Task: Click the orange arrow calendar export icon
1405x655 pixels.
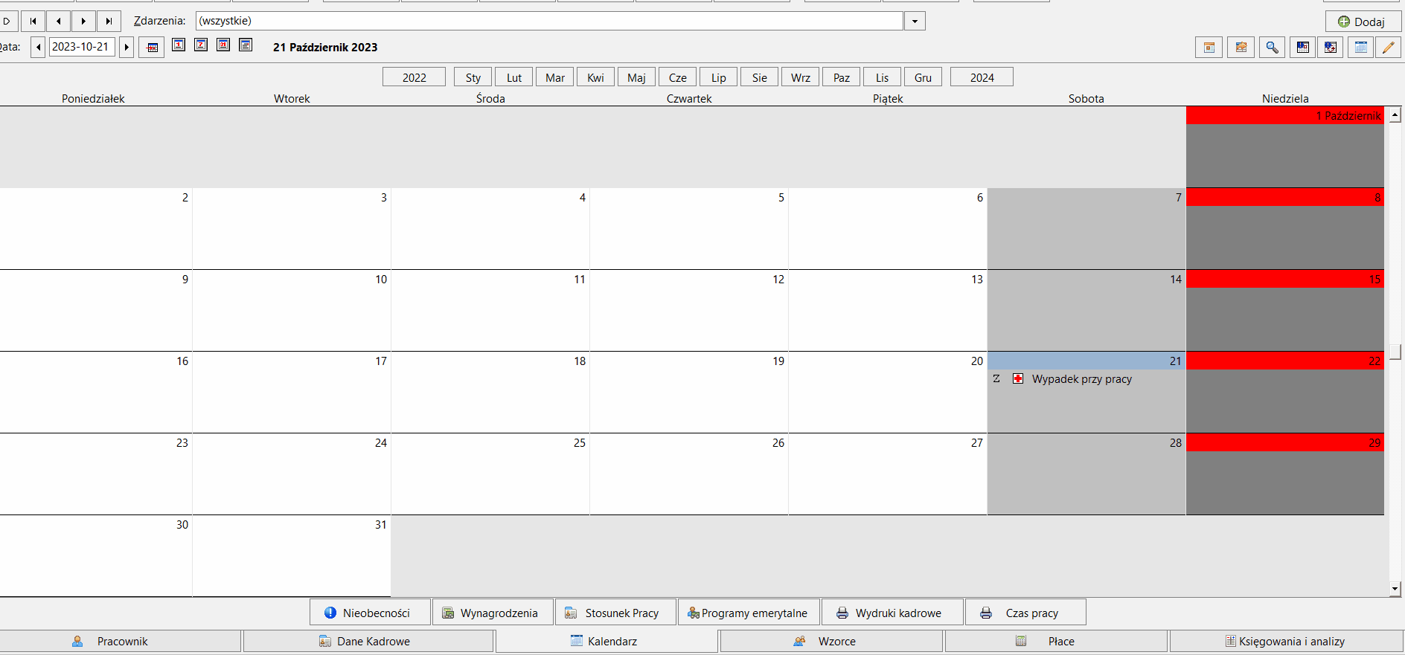Action: click(x=1241, y=48)
